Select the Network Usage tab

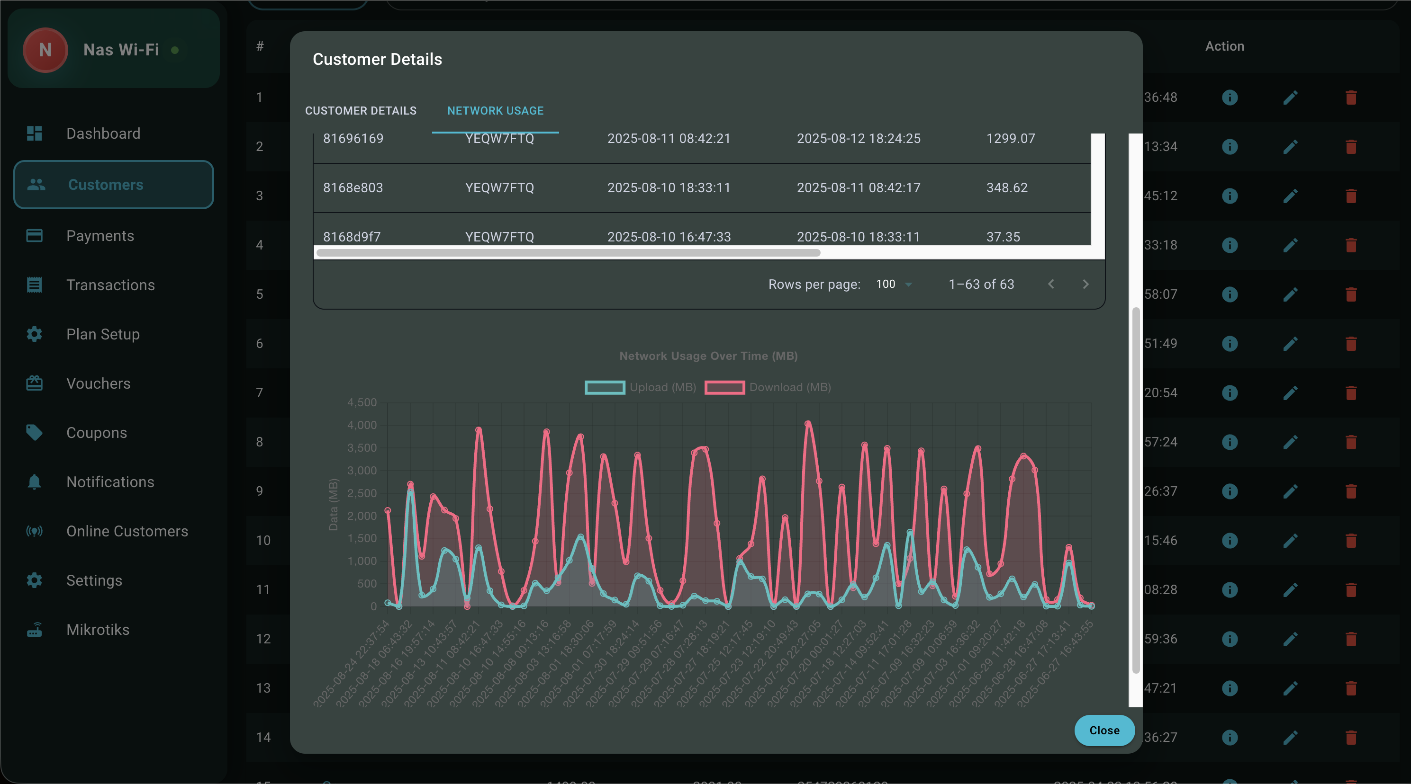tap(495, 111)
